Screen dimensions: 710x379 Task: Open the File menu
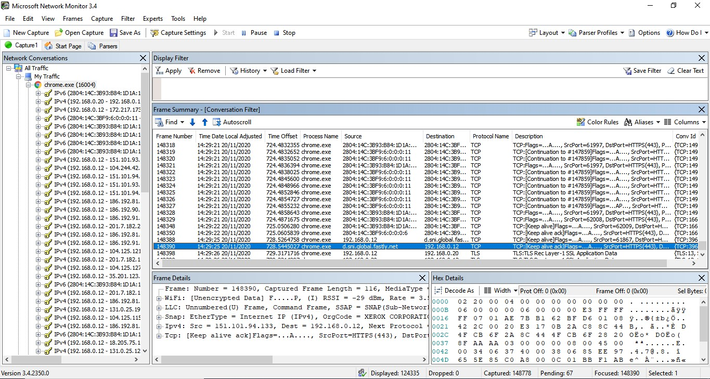coord(10,18)
